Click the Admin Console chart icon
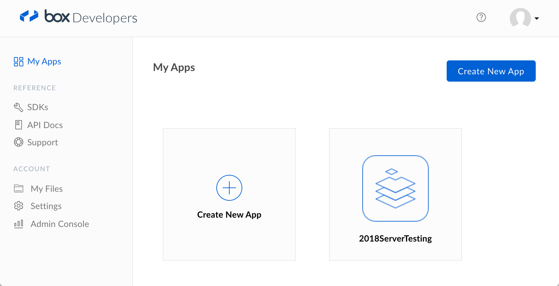The width and height of the screenshot is (559, 286). (19, 224)
